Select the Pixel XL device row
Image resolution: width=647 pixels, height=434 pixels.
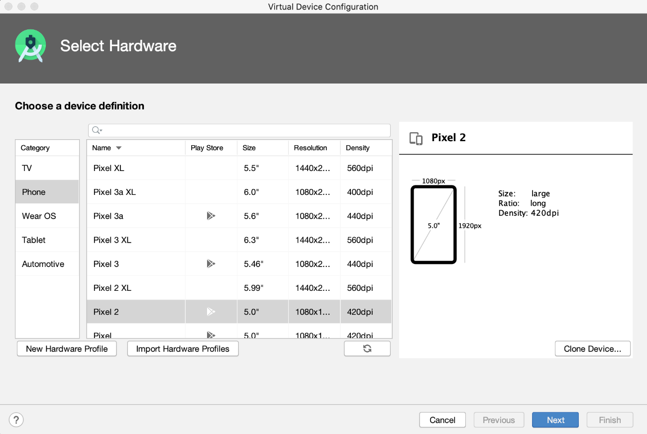(x=239, y=168)
